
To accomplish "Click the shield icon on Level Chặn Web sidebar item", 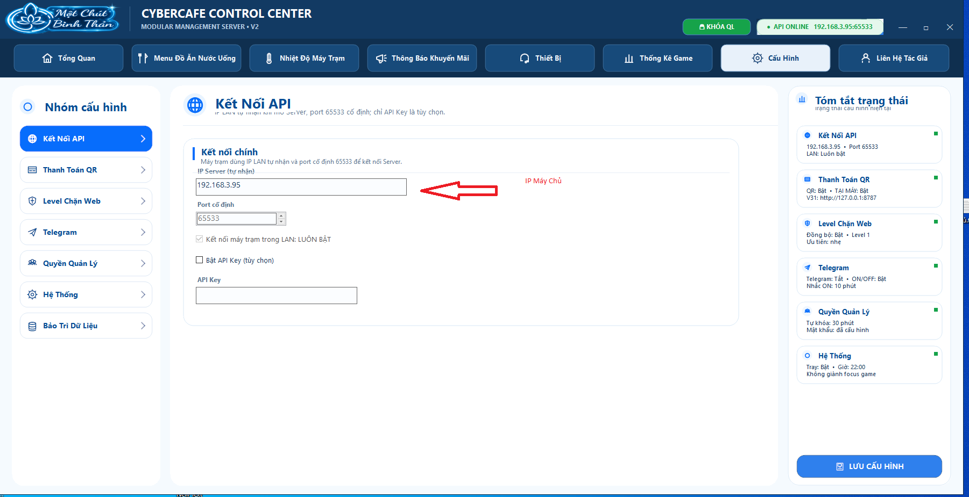I will click(32, 201).
